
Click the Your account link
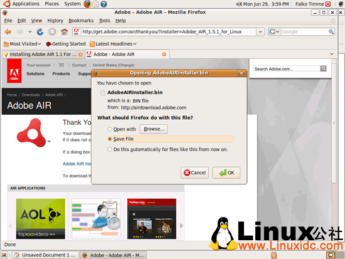pos(38,65)
